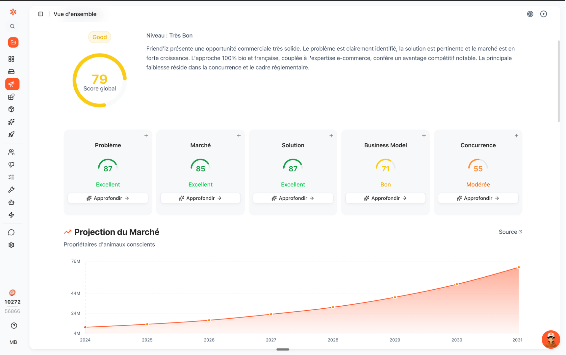The width and height of the screenshot is (566, 355).
Task: Click the target icon in top right
Action: pos(530,14)
